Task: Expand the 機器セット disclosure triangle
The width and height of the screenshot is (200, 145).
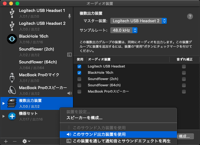Action: [3, 116]
